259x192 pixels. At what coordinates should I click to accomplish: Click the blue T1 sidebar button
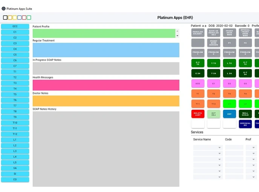point(15,72)
